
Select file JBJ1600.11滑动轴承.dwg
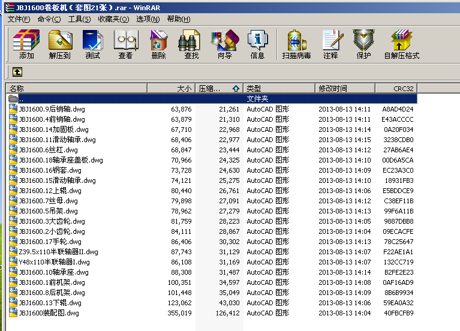tap(58, 139)
